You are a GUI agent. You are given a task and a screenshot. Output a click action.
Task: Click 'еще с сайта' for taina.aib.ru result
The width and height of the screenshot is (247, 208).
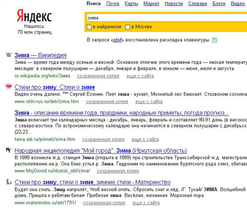pyautogui.click(x=145, y=139)
